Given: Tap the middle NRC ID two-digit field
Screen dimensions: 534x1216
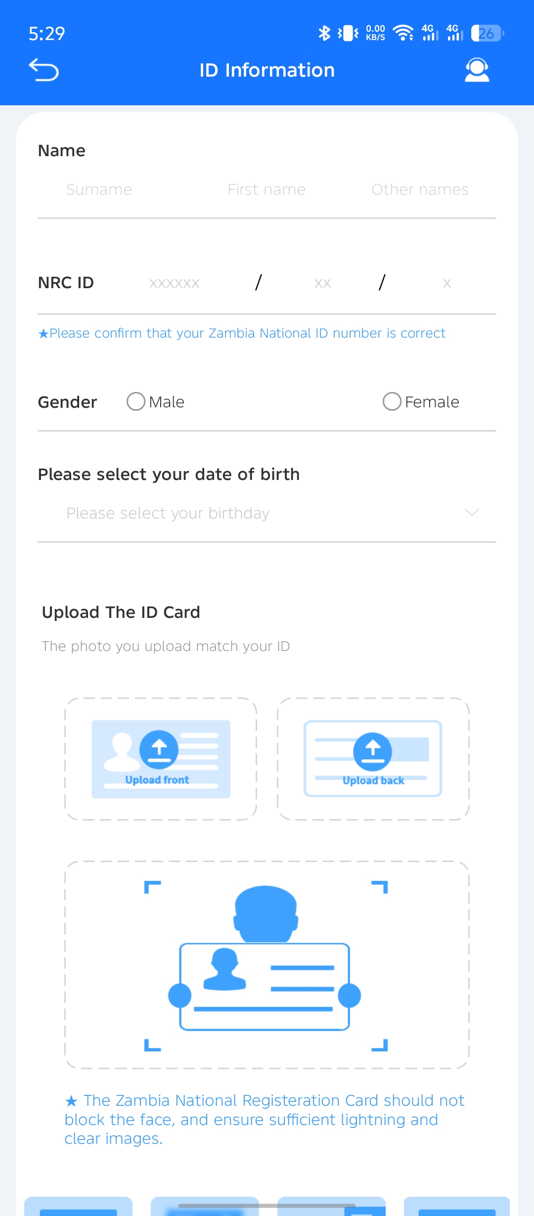Looking at the screenshot, I should (322, 283).
